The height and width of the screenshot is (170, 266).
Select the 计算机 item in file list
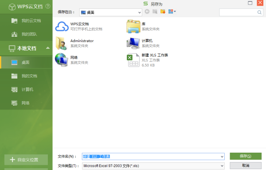[143, 43]
